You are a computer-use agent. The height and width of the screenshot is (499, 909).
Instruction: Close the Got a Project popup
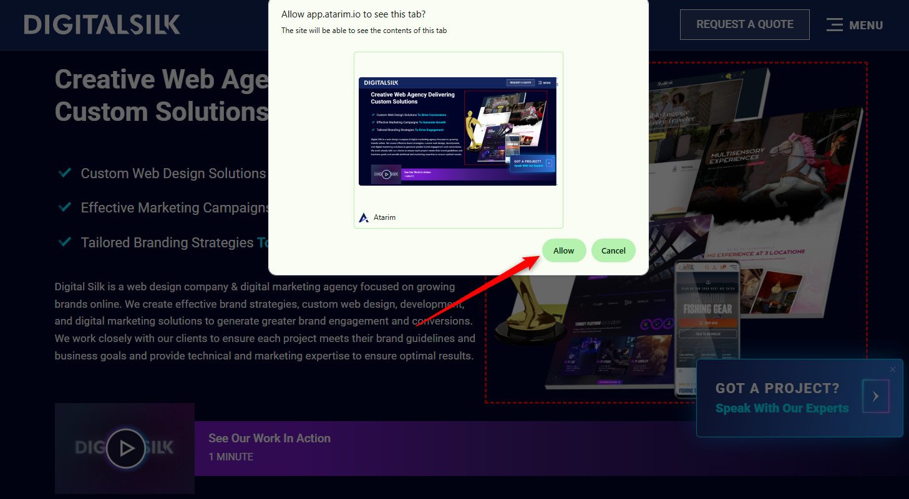(892, 369)
